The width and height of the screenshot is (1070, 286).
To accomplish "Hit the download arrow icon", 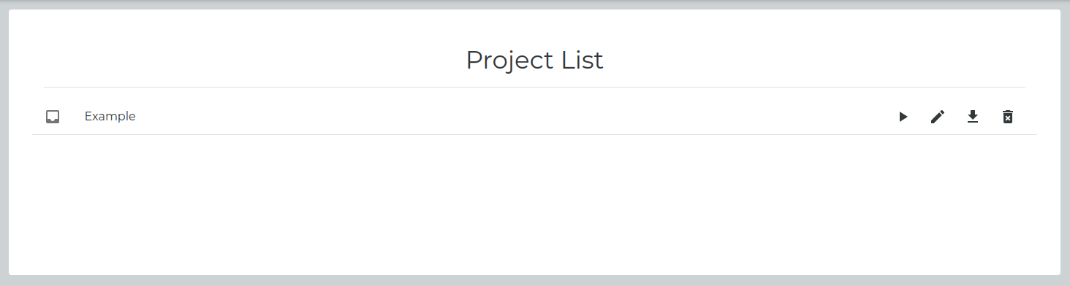I will 973,117.
